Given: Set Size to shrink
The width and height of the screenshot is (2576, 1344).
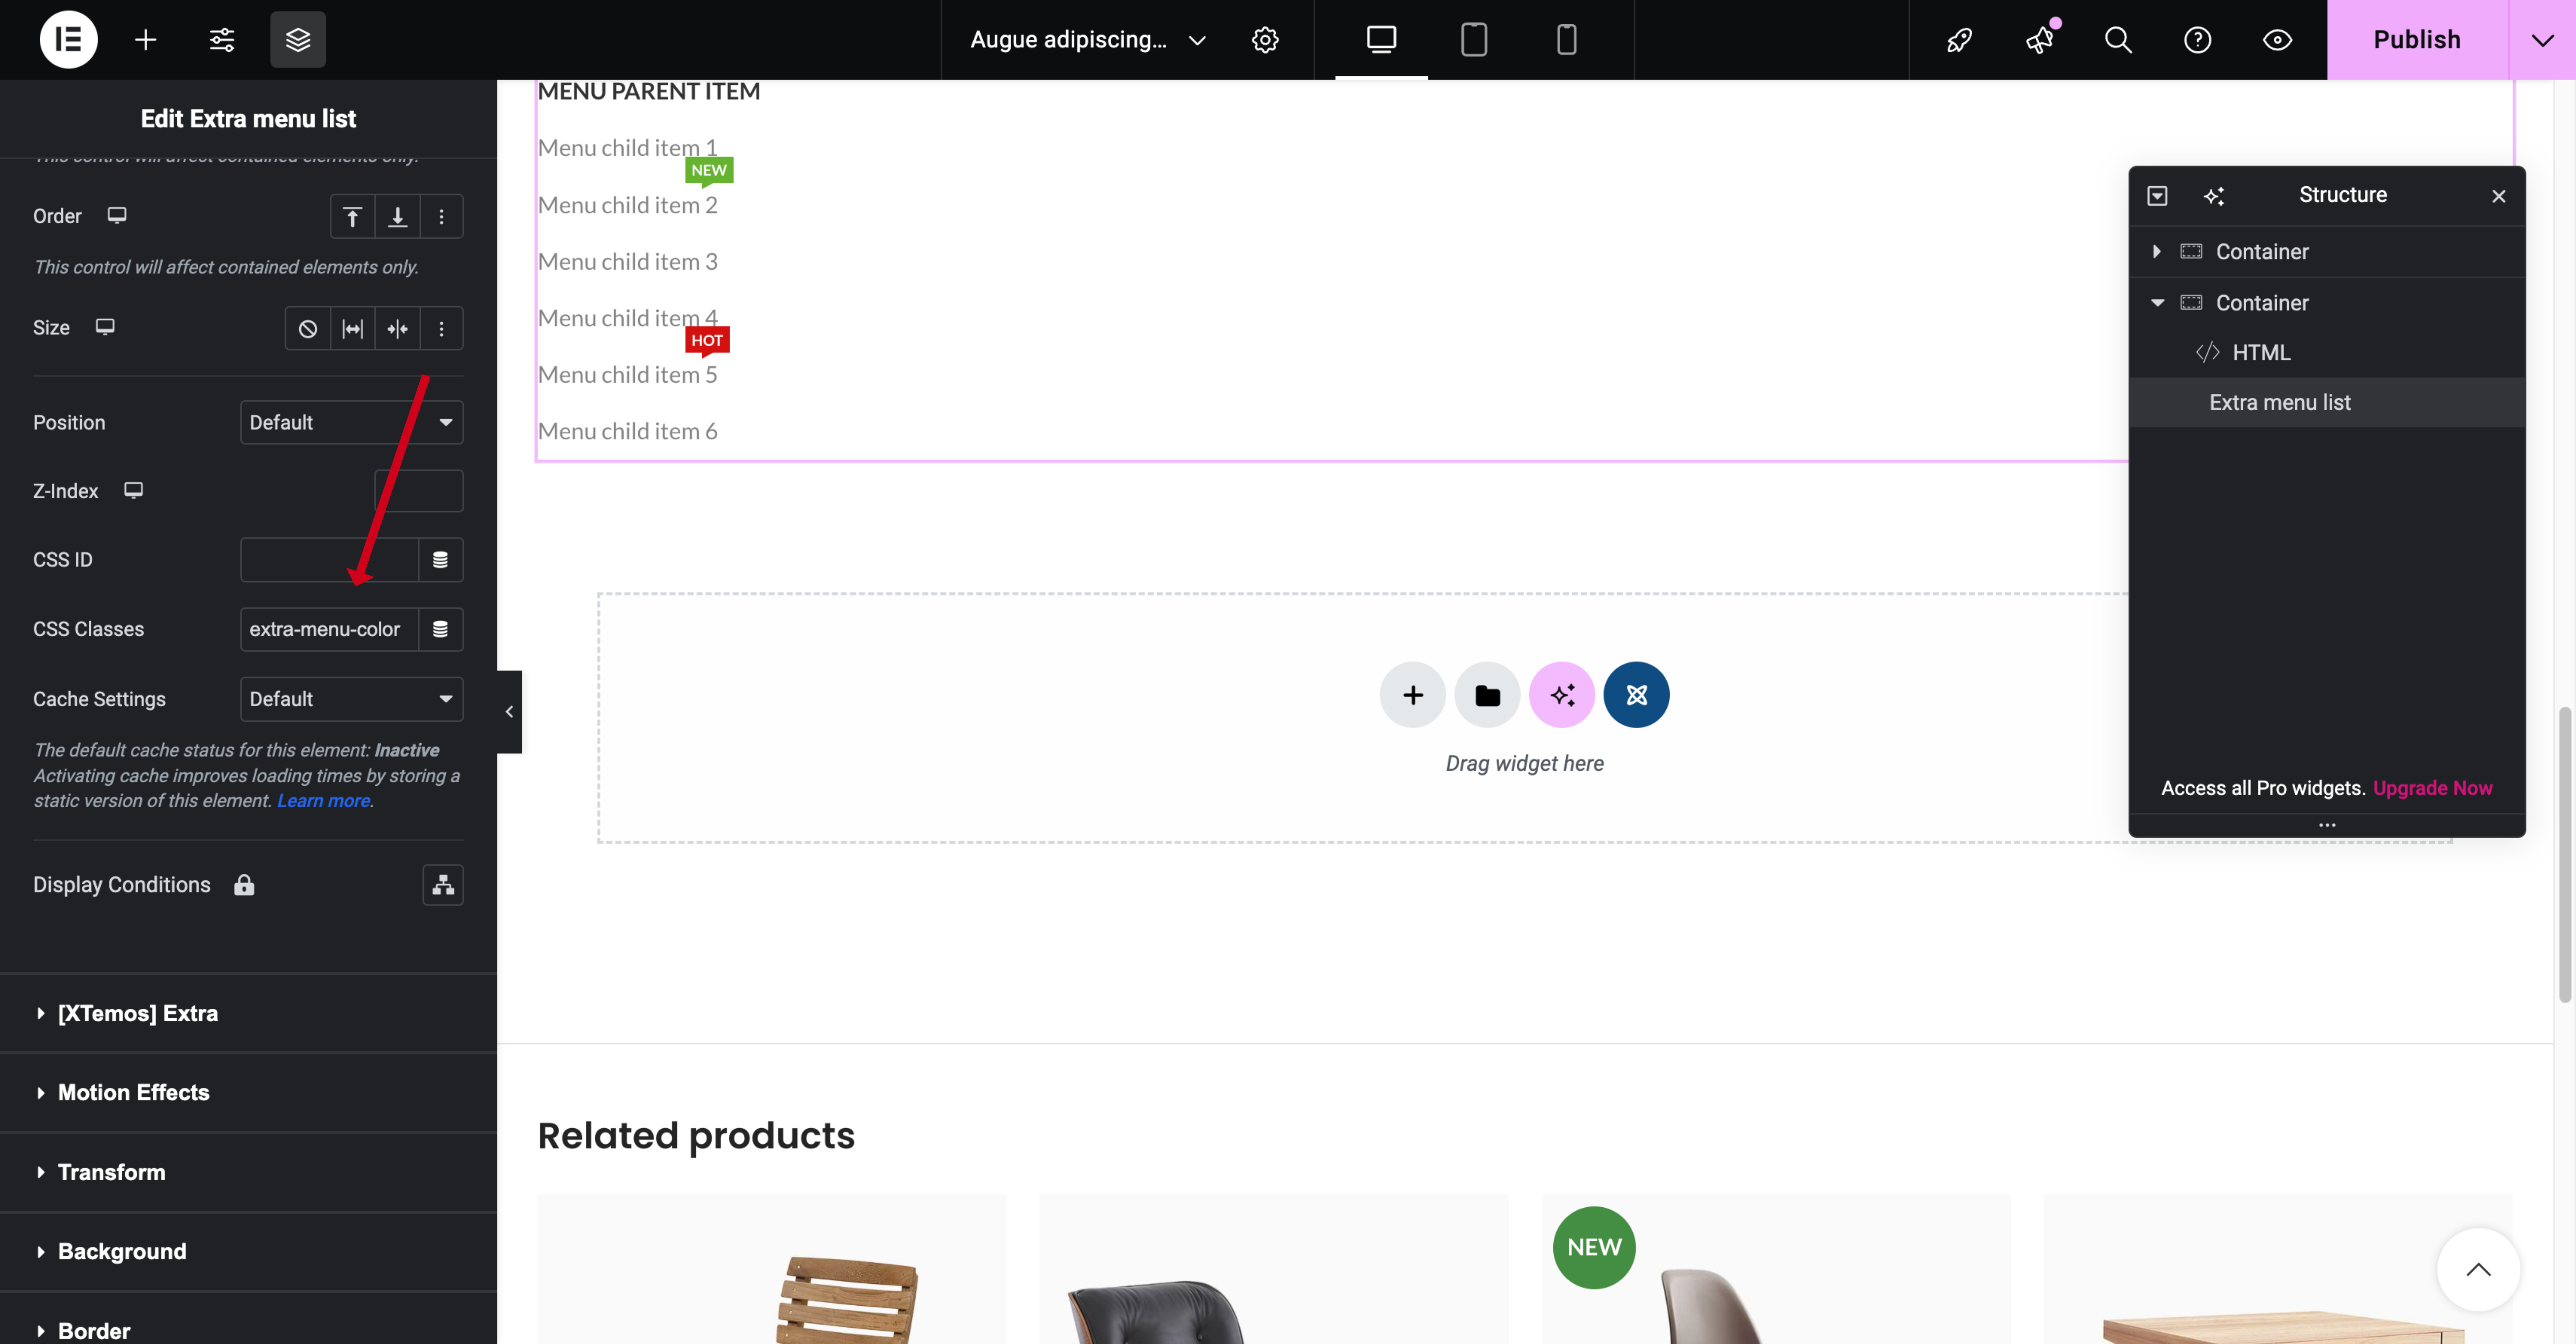Looking at the screenshot, I should [397, 328].
